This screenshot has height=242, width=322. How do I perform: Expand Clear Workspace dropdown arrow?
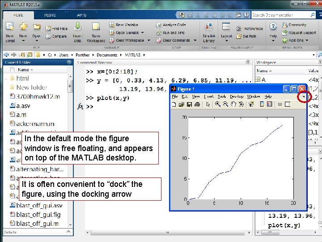click(149, 40)
